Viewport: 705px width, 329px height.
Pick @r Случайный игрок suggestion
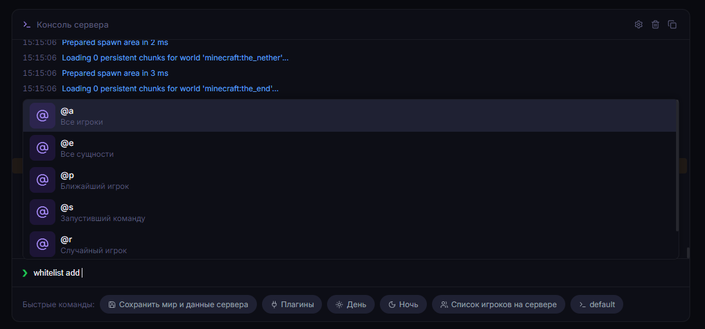[350, 244]
